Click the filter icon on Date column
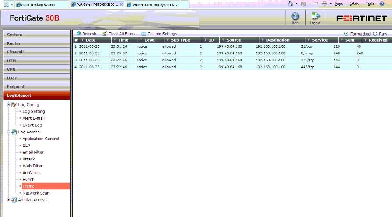 pos(82,40)
